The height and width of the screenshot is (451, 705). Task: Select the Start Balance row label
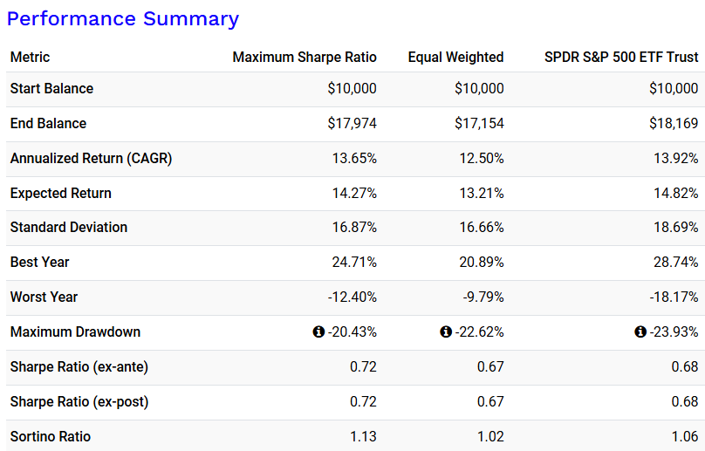(x=51, y=88)
